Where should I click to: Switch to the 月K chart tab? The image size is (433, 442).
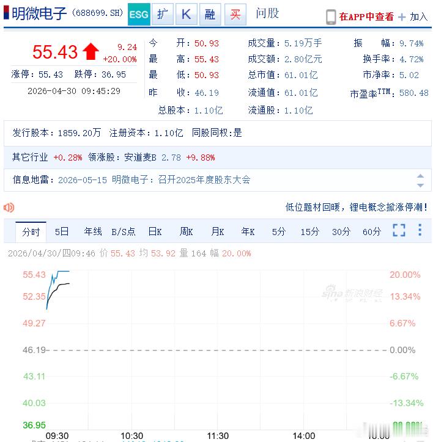pos(217,232)
